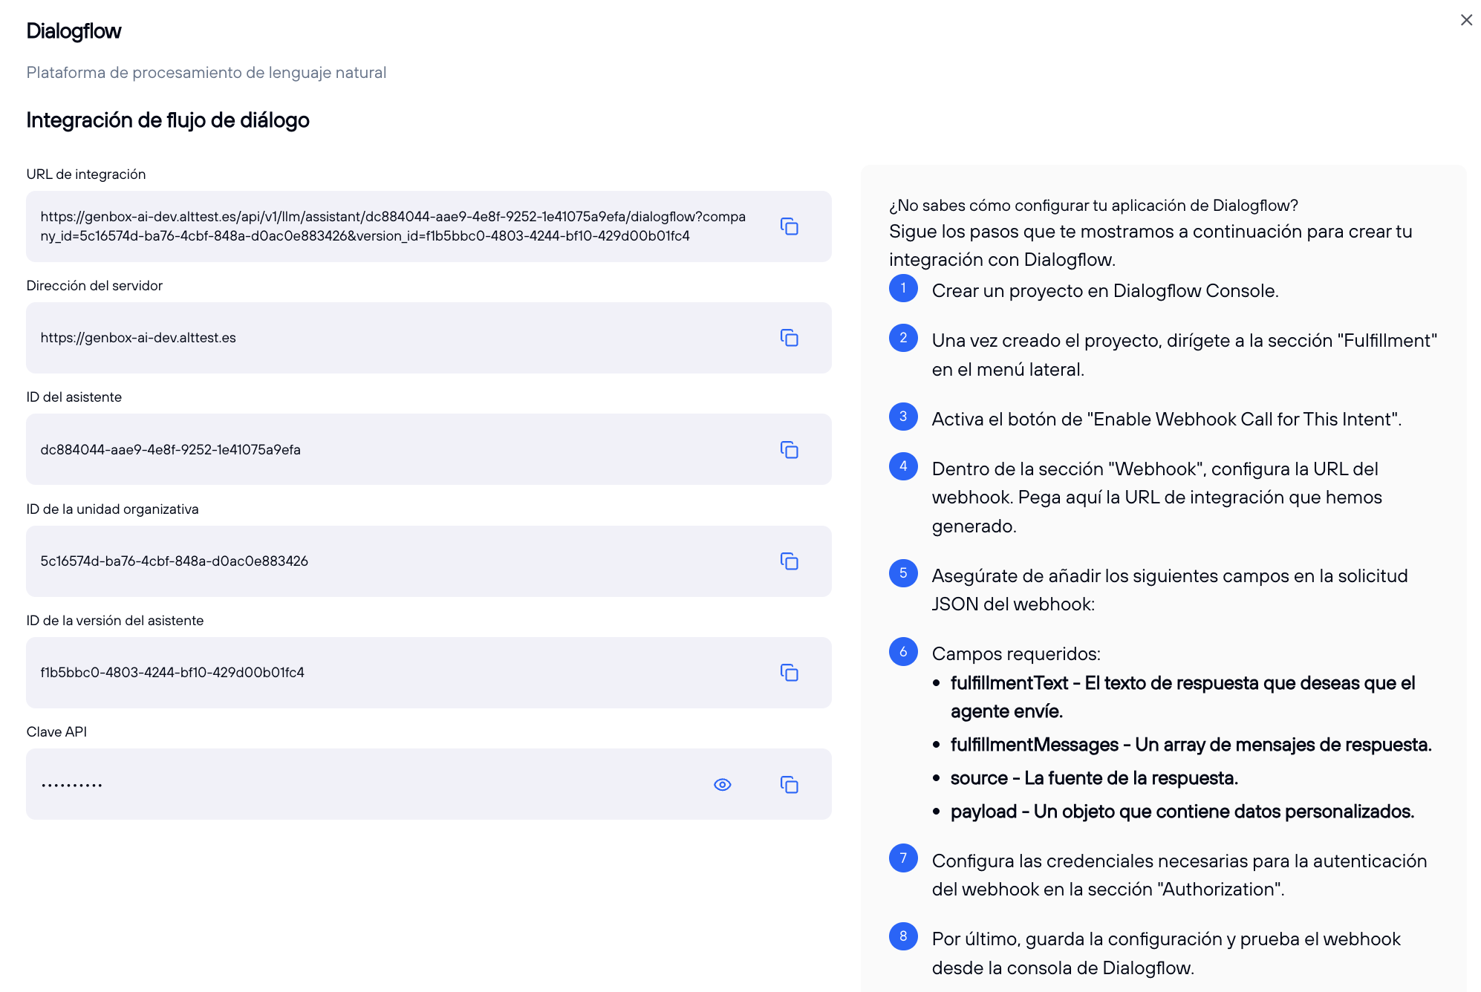The width and height of the screenshot is (1481, 992).
Task: Select the ID del asistente field
Action: (x=371, y=450)
